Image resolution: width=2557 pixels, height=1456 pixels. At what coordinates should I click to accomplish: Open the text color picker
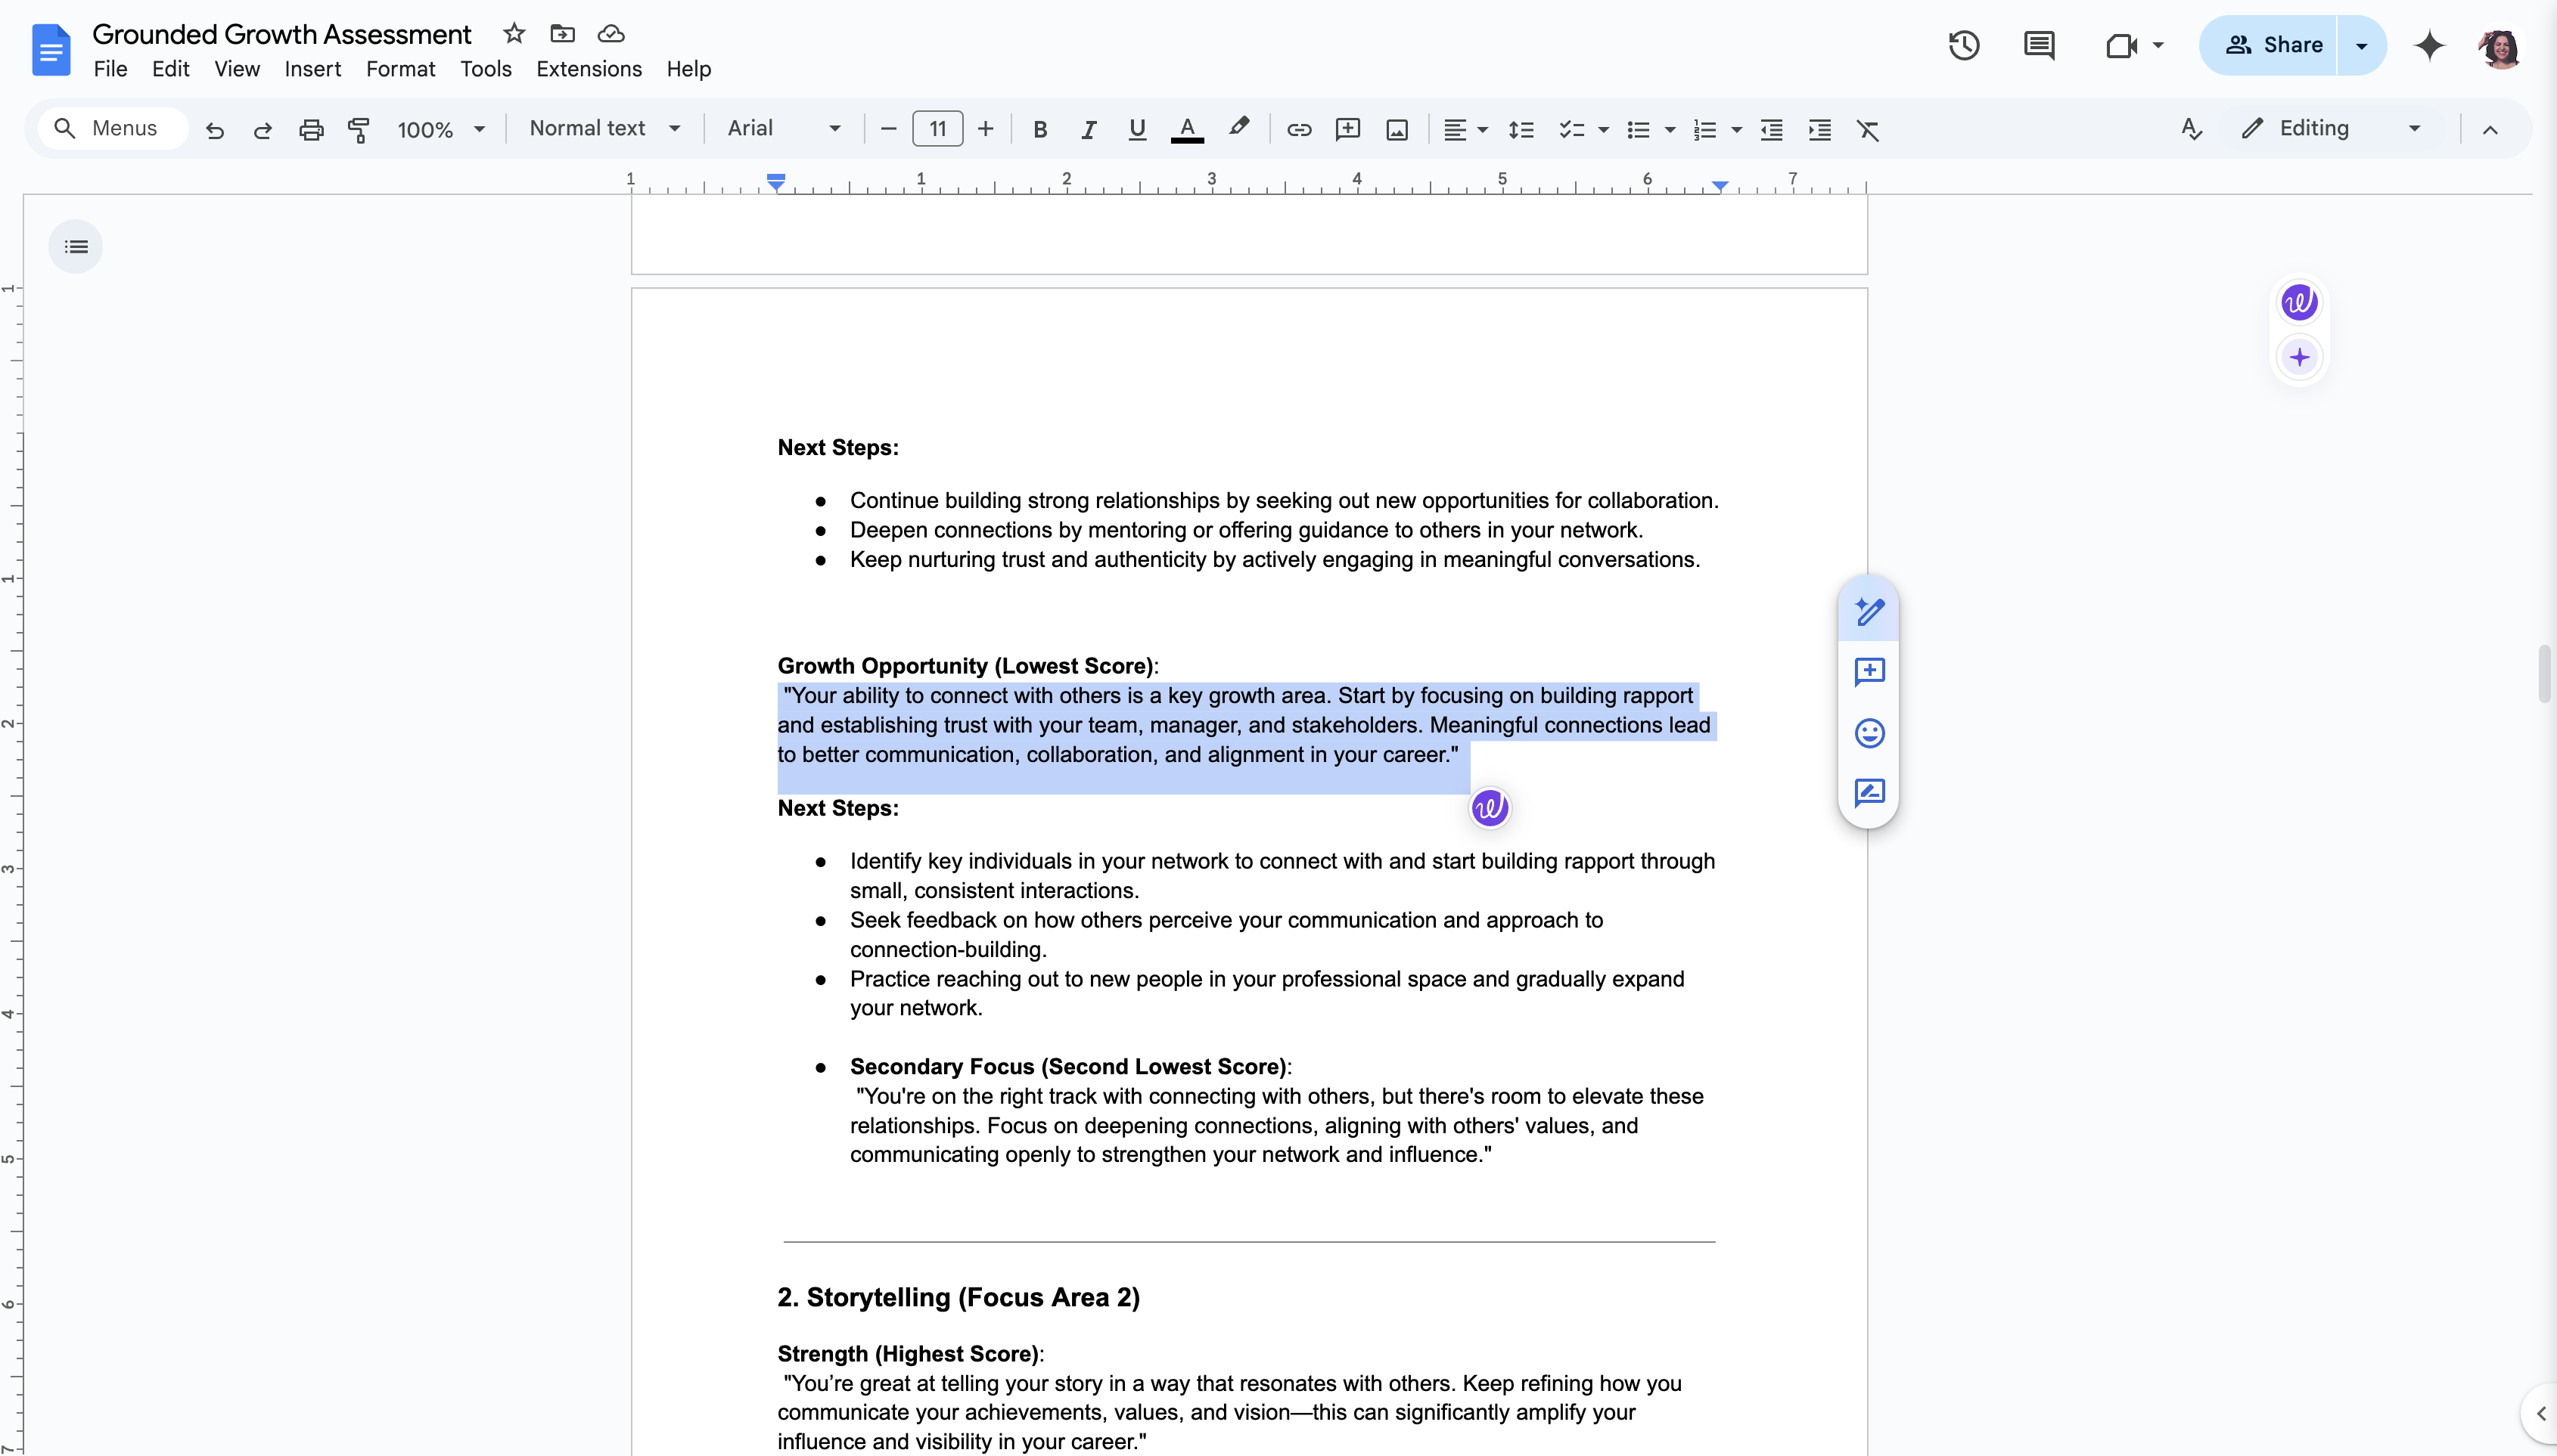[1186, 129]
